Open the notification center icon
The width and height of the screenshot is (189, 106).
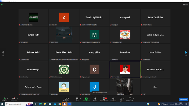tap(186, 104)
